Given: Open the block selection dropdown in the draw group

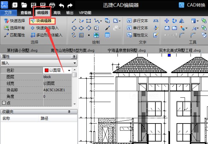Looking at the screenshot, I should pos(120,21).
